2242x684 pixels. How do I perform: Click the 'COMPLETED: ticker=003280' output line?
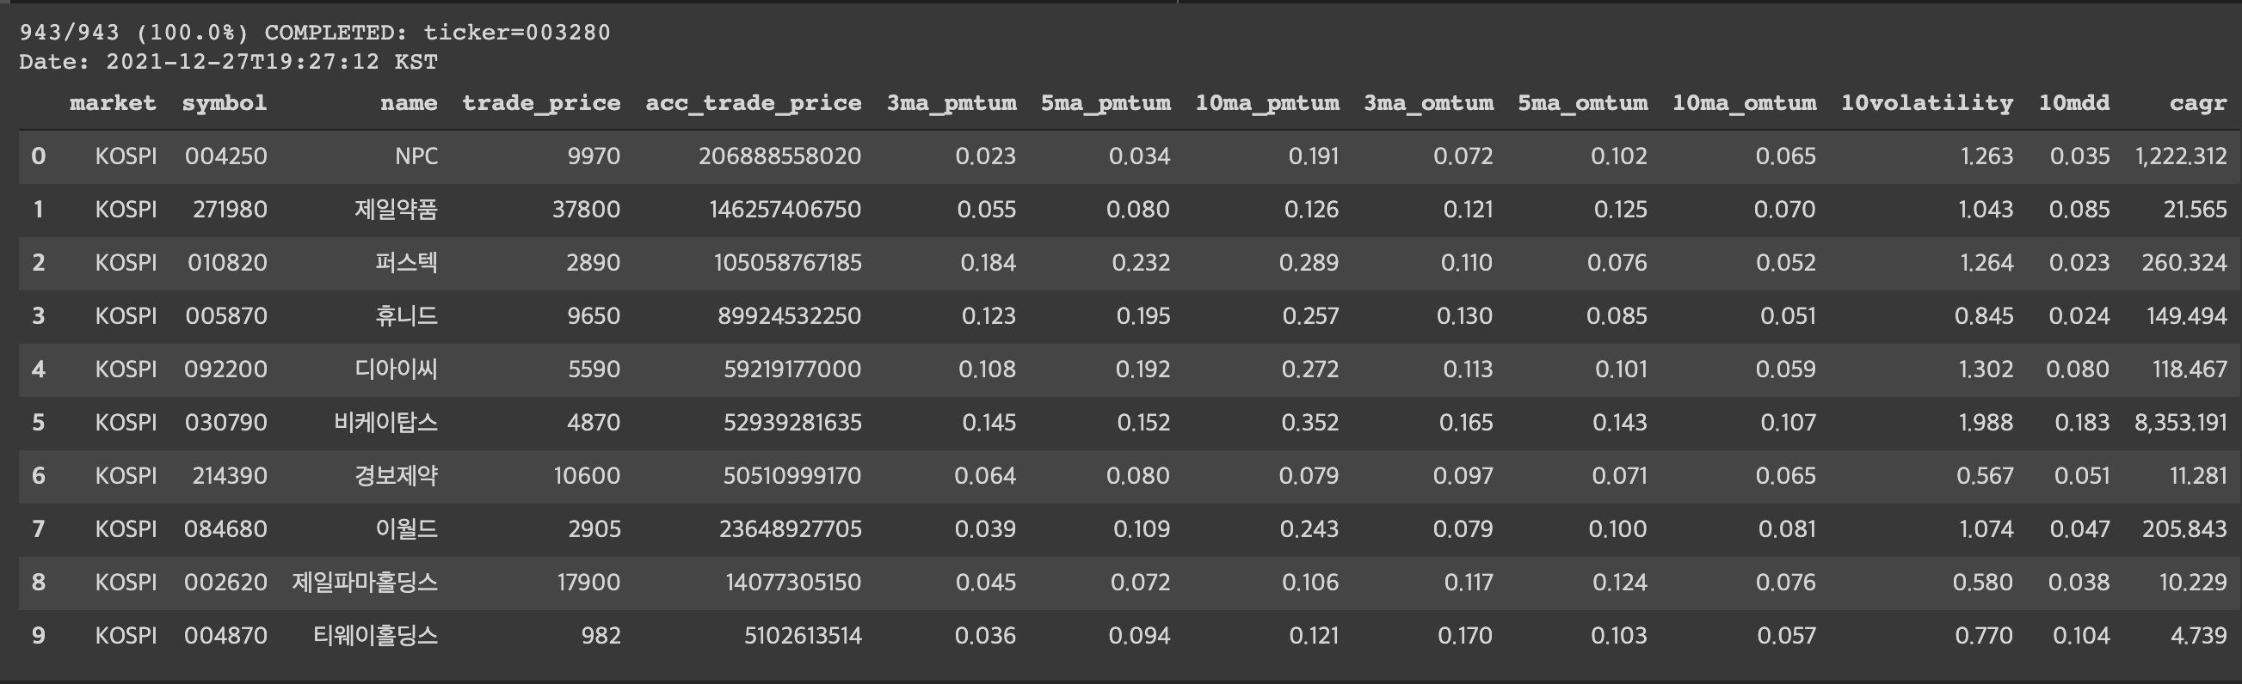(438, 33)
